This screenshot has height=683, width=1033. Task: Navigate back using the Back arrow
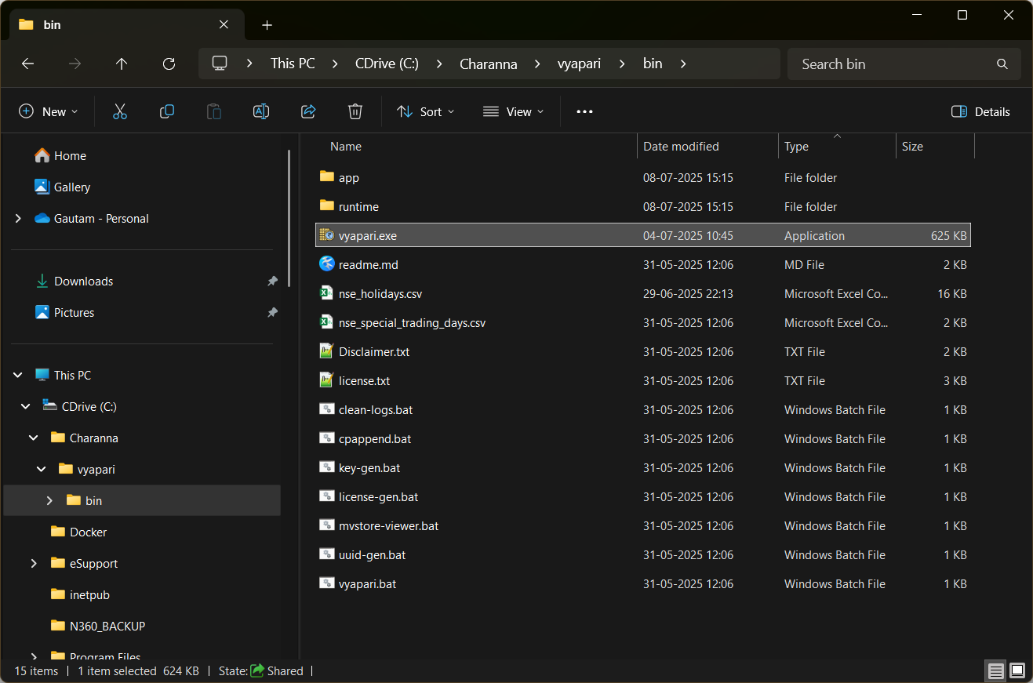28,64
